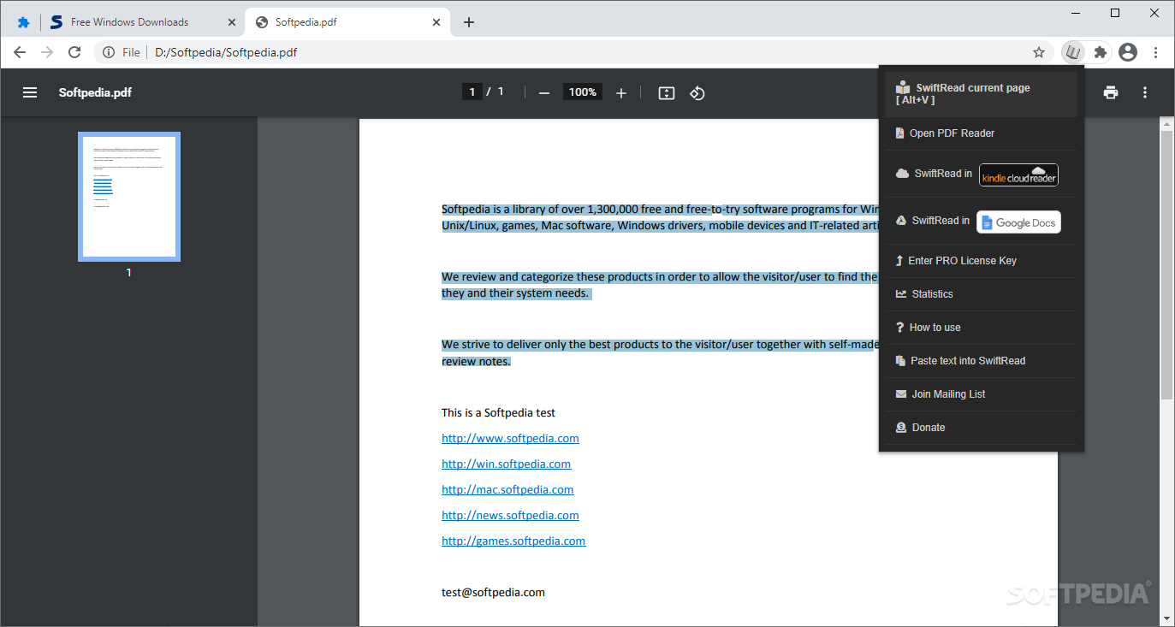Click the PDF page number field
This screenshot has height=627, width=1175.
click(x=472, y=92)
